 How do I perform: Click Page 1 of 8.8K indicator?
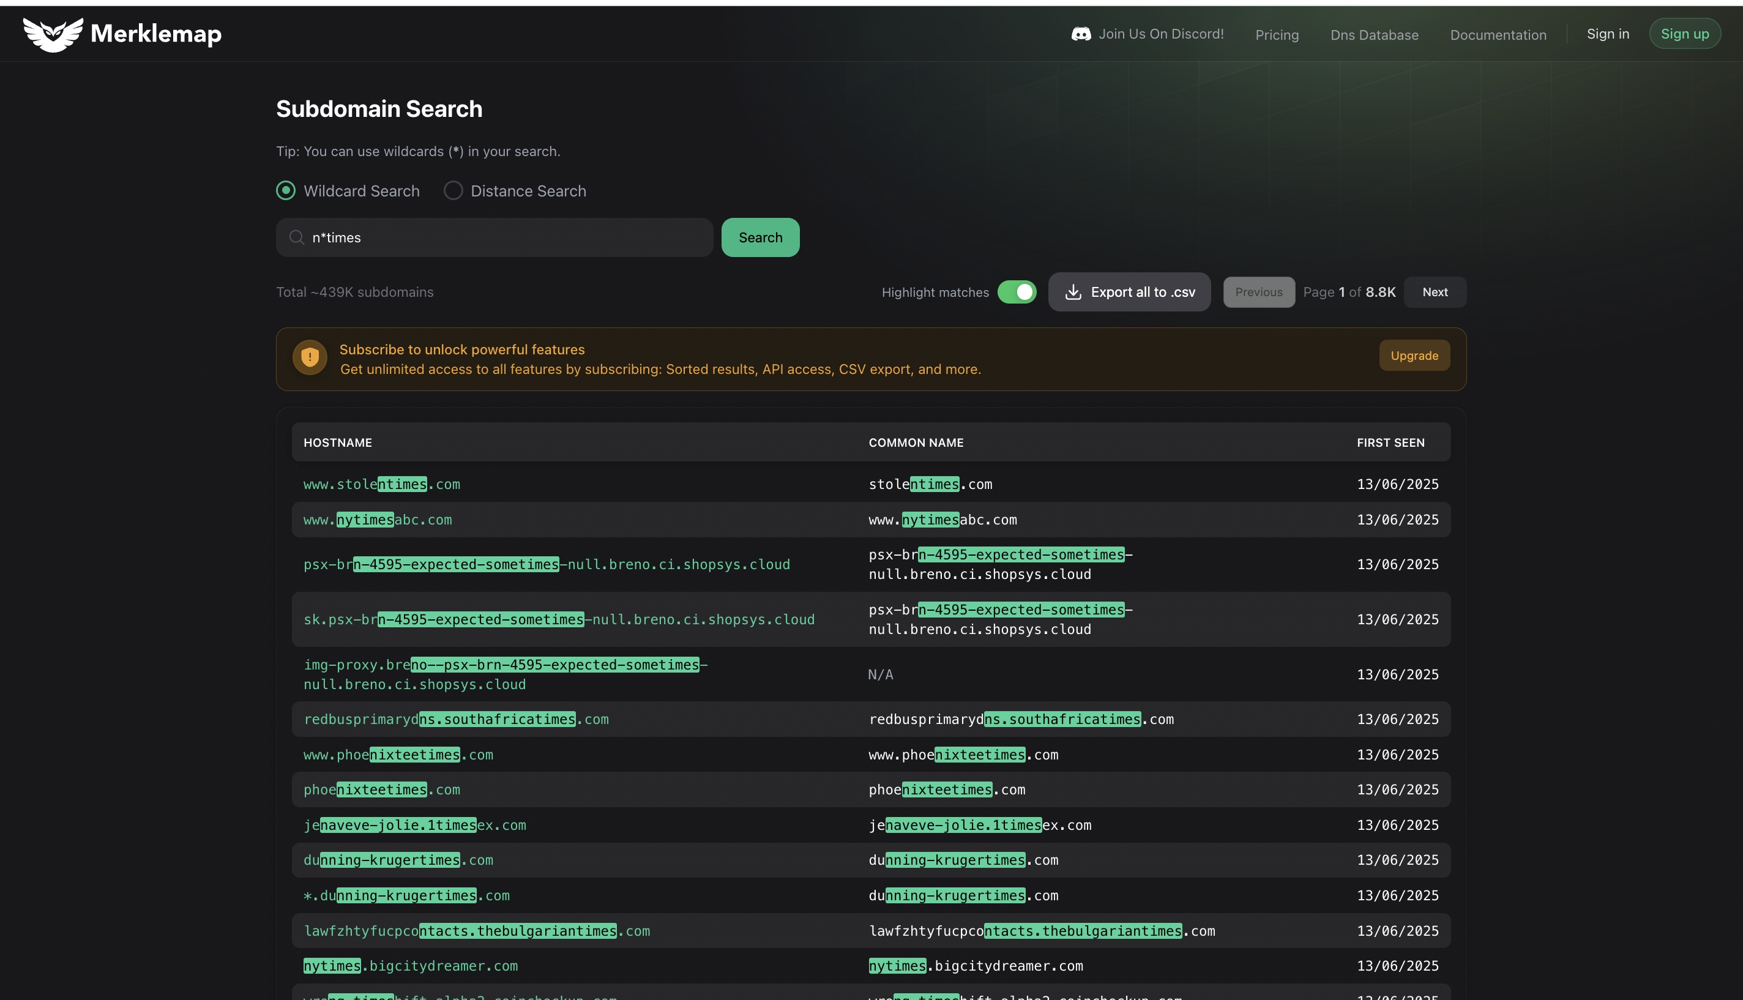1349,292
